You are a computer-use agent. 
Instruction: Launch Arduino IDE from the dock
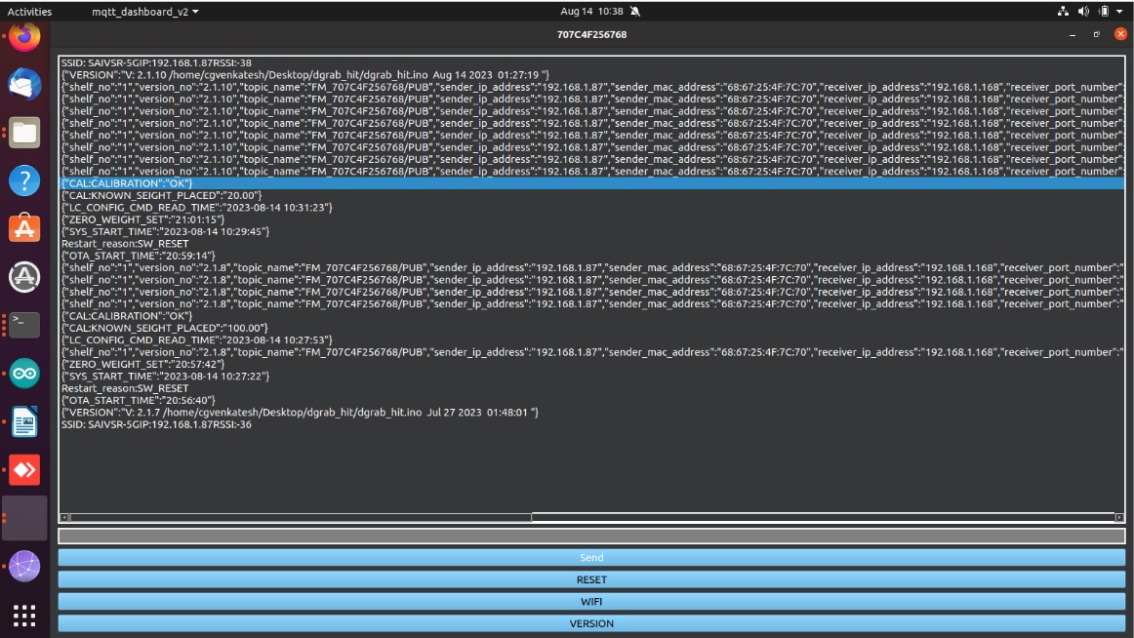point(24,373)
